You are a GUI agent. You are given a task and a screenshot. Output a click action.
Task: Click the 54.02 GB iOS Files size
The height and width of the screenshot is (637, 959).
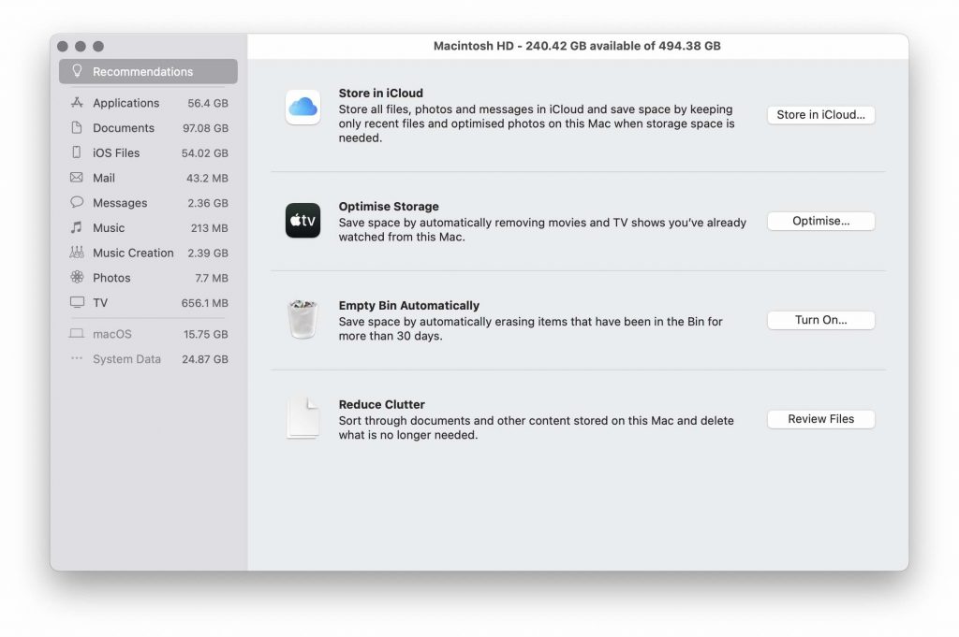coord(205,153)
